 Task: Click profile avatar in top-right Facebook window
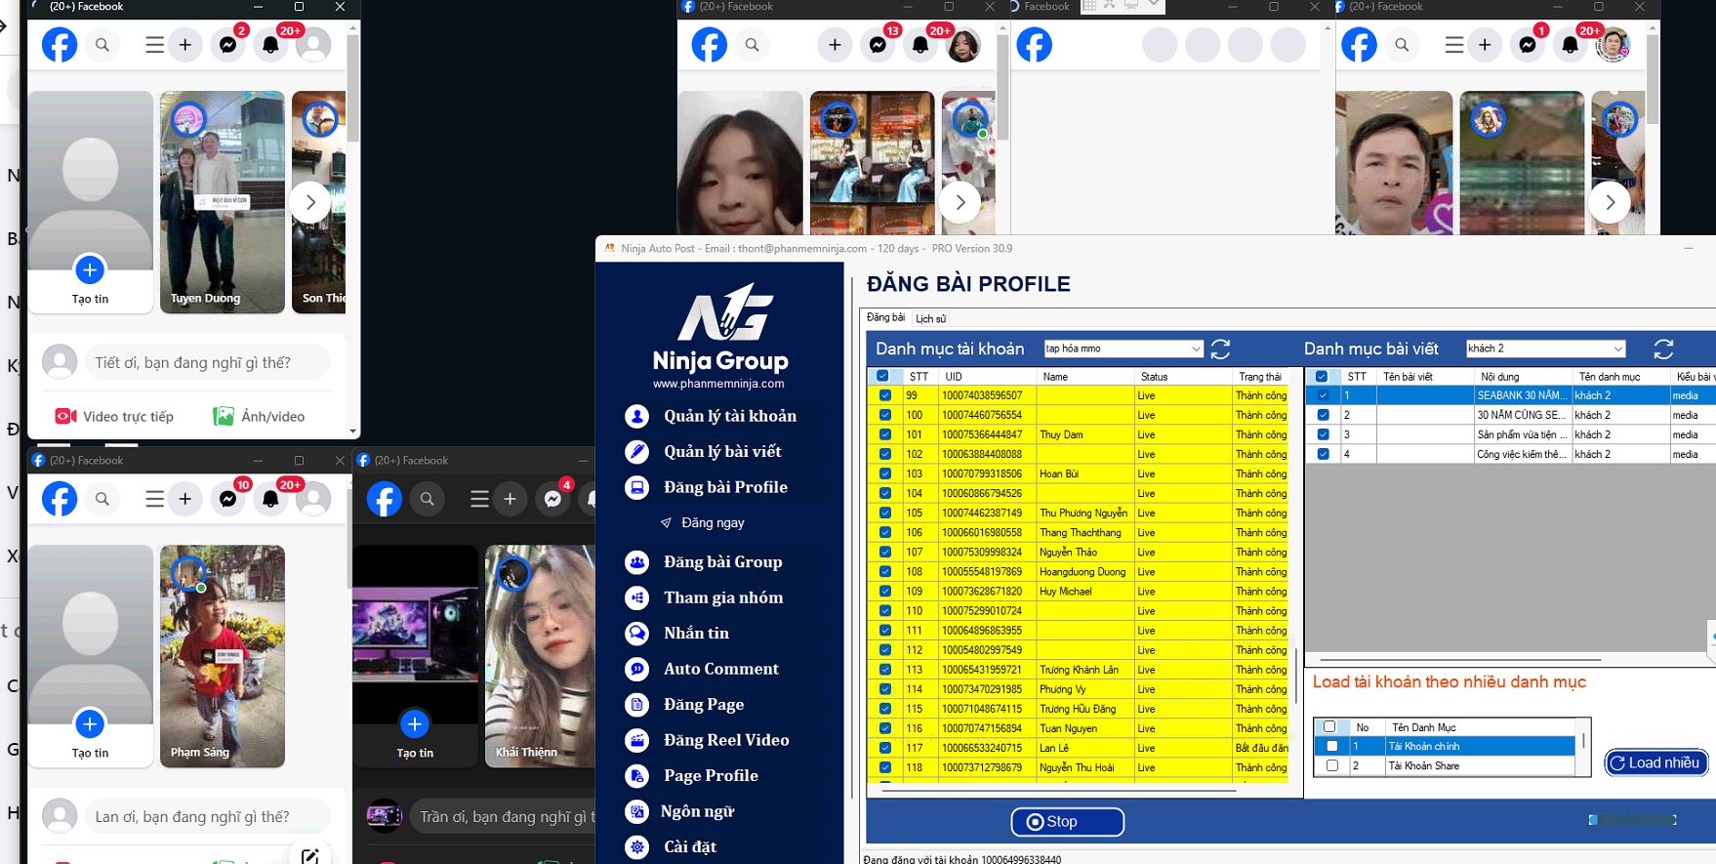point(1613,45)
